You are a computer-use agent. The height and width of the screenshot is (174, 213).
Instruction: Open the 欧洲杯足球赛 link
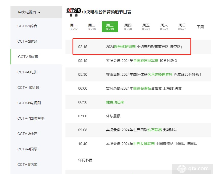125,47
